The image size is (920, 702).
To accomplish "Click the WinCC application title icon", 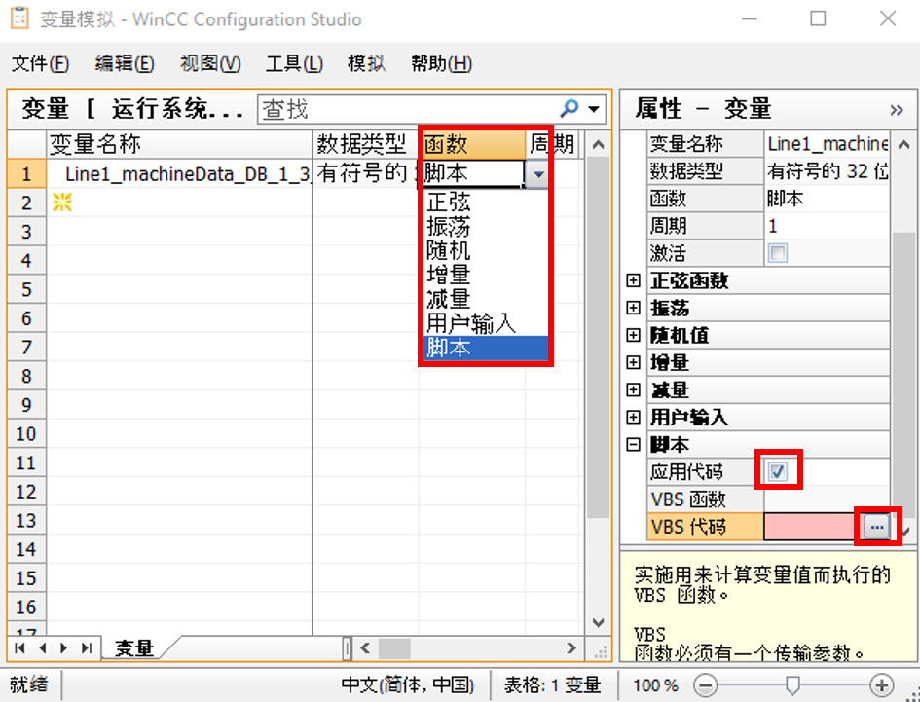I will tap(19, 18).
